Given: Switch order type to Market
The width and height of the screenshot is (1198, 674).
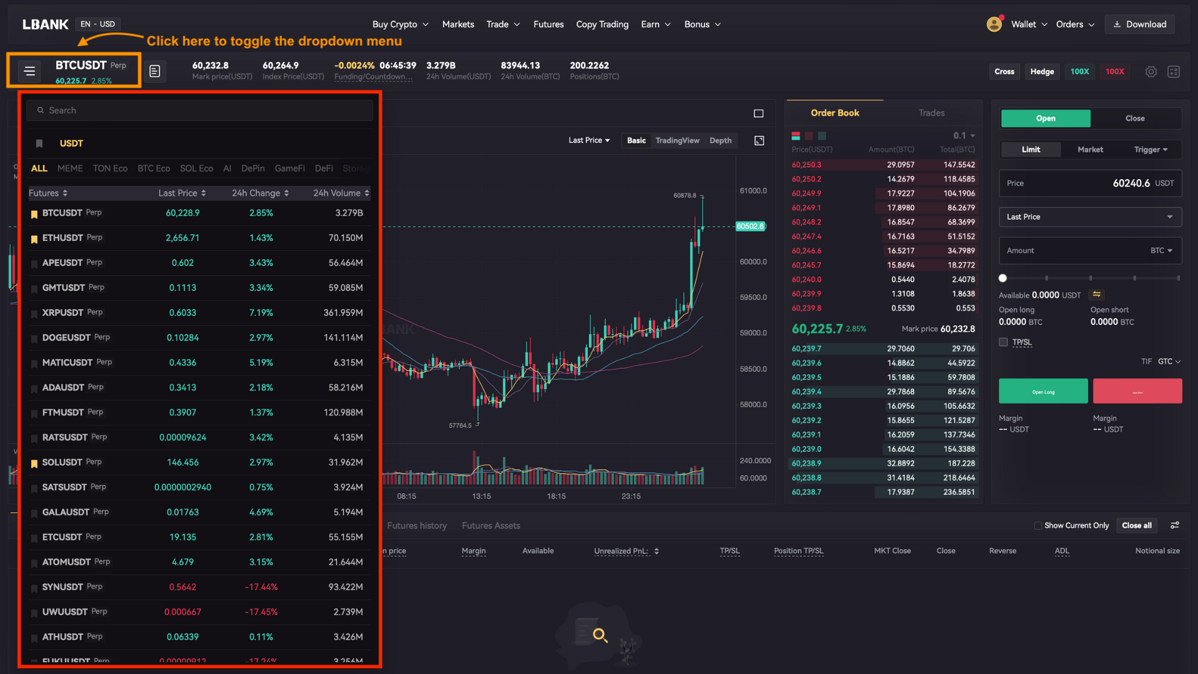Looking at the screenshot, I should click(x=1090, y=150).
